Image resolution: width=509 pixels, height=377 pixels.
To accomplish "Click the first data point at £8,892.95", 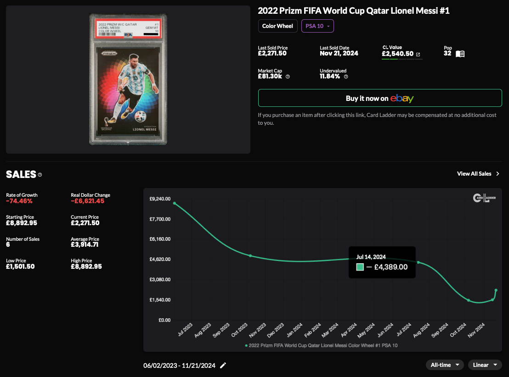I will (175, 203).
